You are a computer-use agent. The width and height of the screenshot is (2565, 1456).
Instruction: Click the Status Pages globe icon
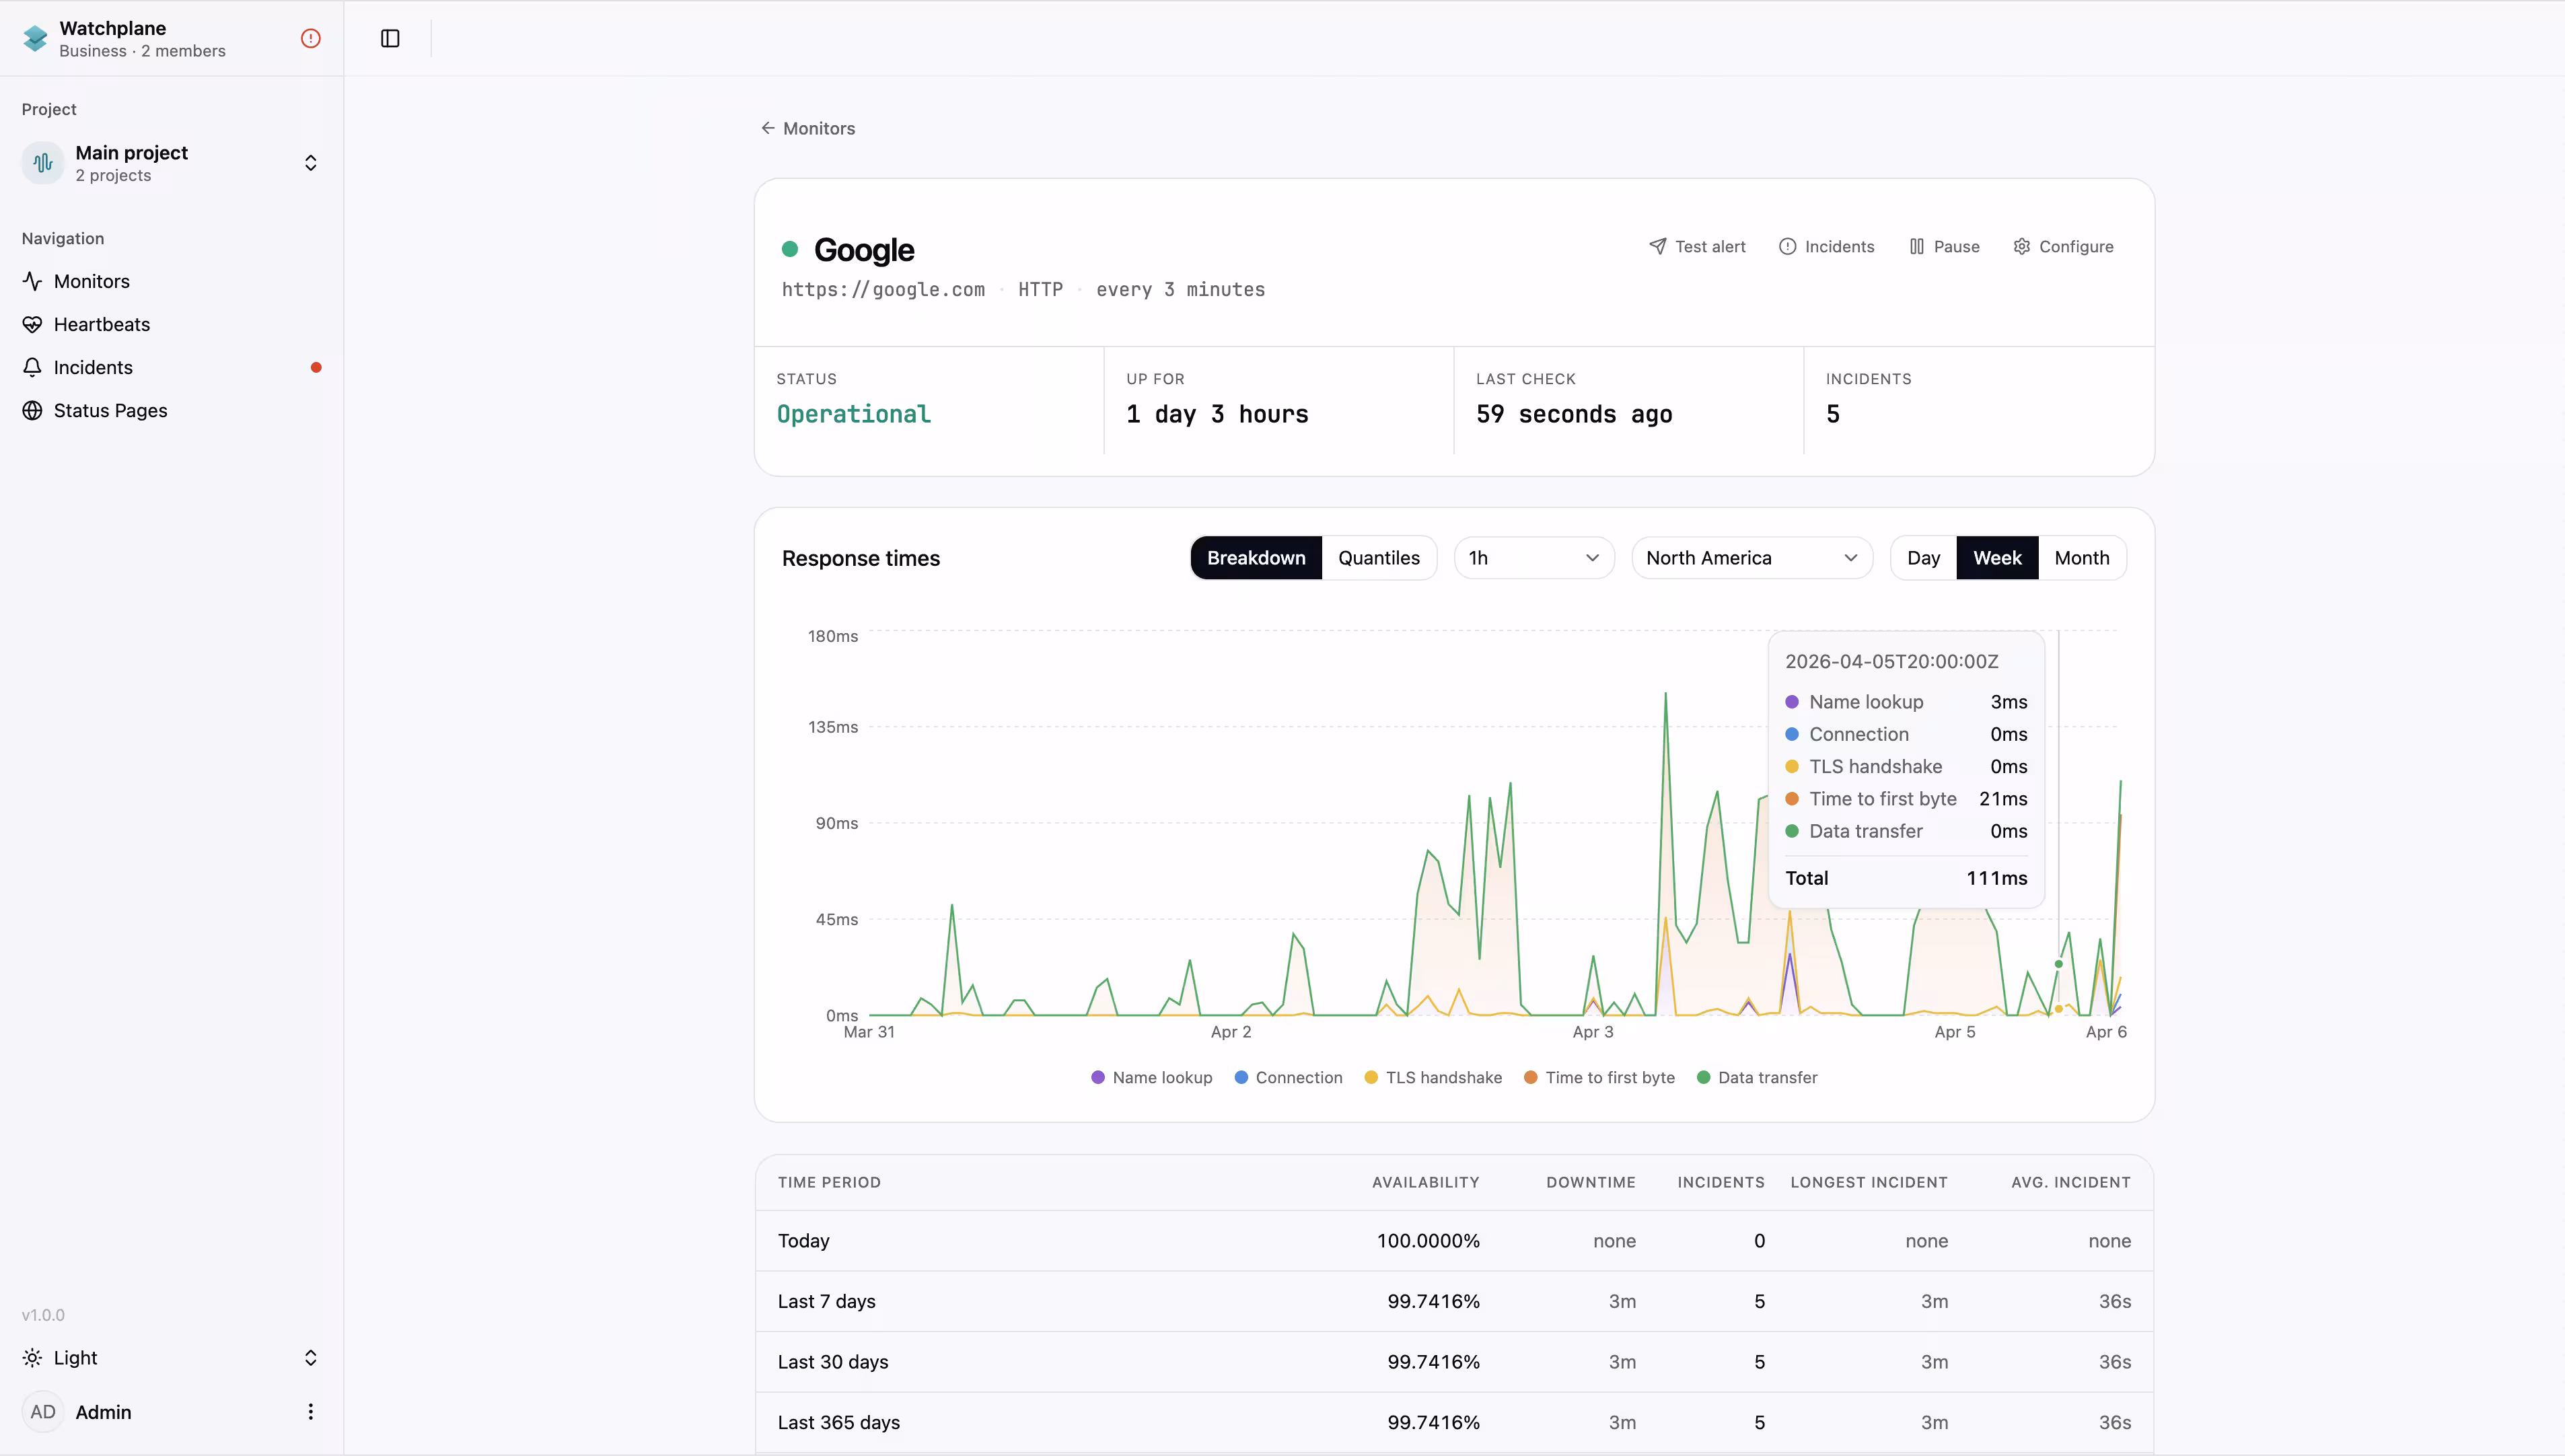point(32,410)
